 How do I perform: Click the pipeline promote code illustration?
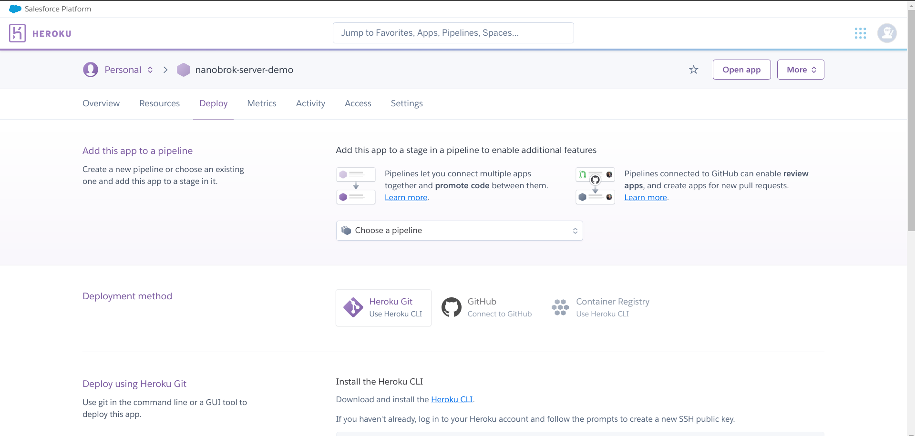tap(356, 186)
